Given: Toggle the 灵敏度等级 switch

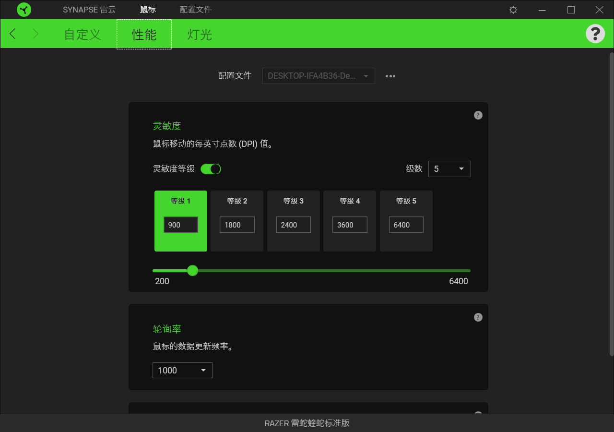Looking at the screenshot, I should [211, 169].
